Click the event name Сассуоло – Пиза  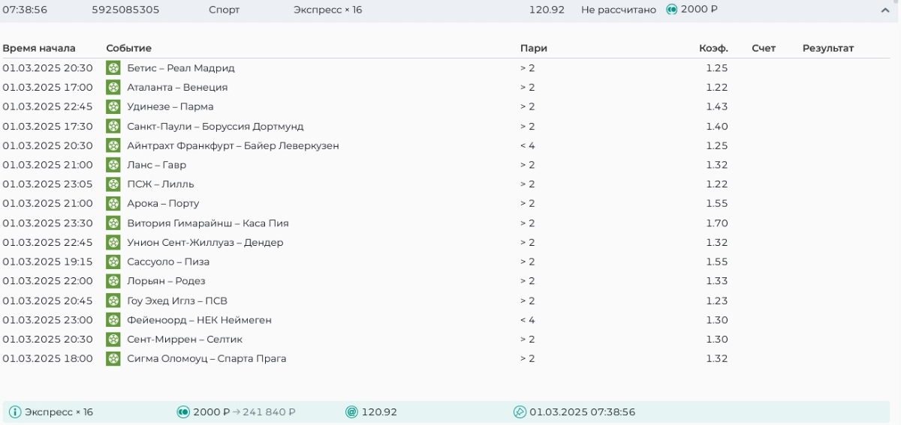point(168,262)
